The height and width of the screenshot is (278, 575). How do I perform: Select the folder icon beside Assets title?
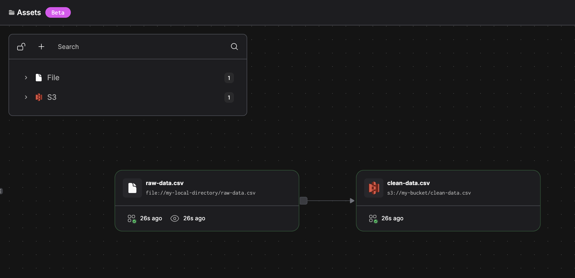11,12
